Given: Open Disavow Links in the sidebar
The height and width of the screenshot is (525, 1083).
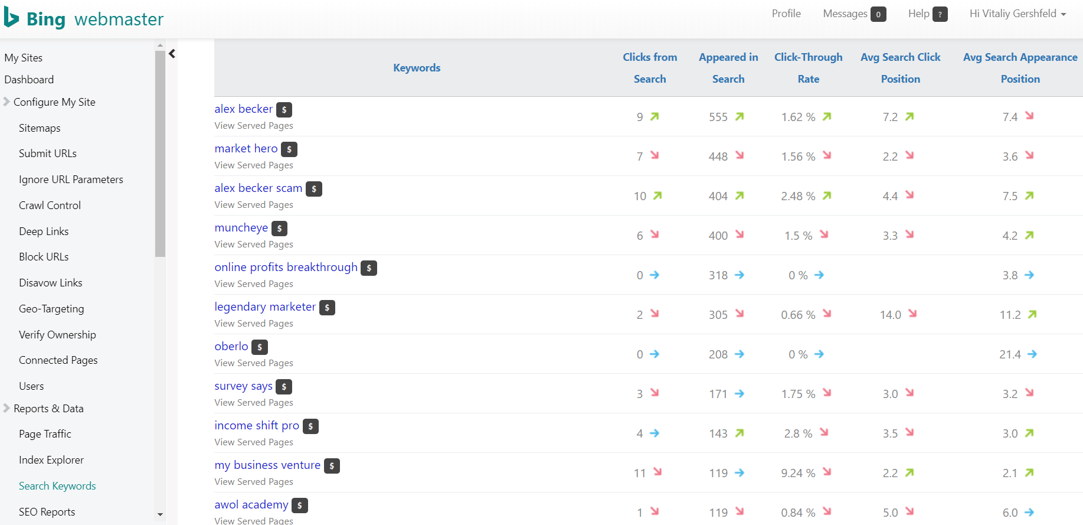Looking at the screenshot, I should tap(51, 282).
